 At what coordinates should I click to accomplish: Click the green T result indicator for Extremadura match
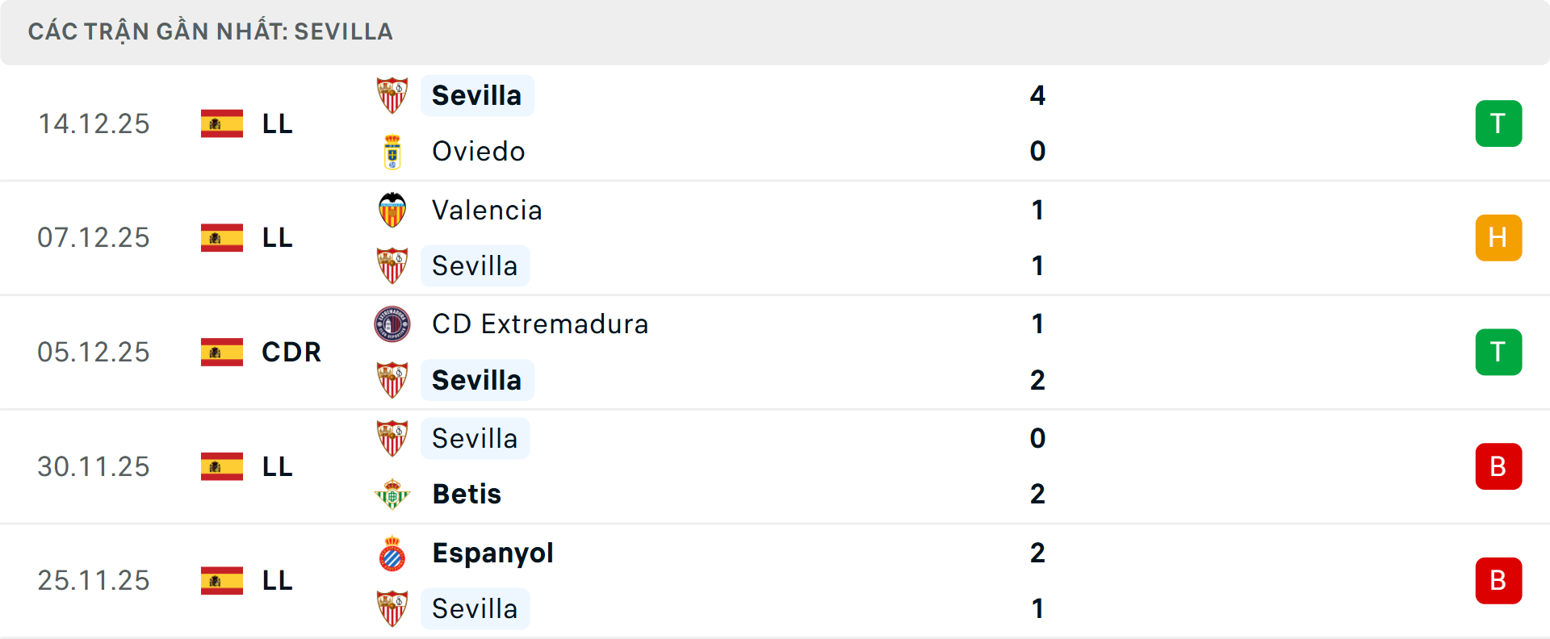(x=1499, y=352)
